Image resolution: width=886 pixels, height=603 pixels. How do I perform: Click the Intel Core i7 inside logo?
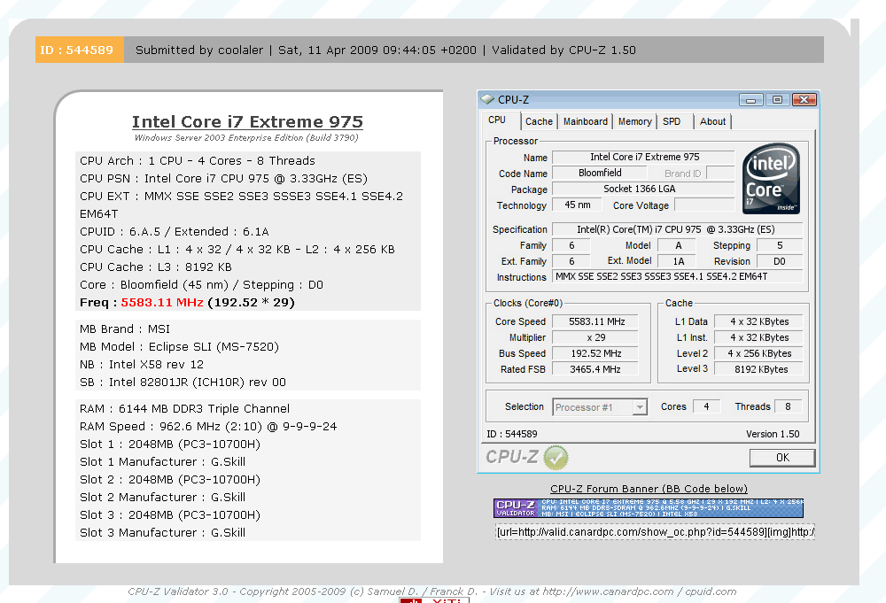coord(772,178)
